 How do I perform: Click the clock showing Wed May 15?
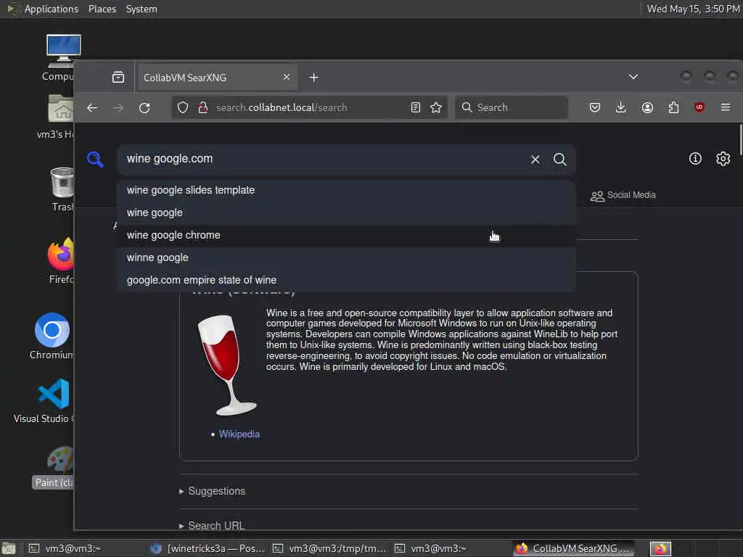point(693,9)
